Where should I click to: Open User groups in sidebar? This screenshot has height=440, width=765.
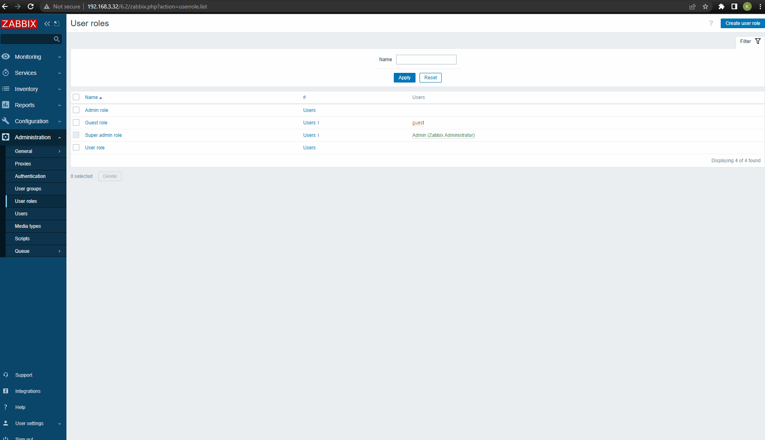28,189
